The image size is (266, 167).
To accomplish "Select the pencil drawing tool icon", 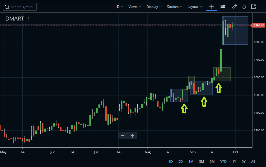I will tap(234, 7).
